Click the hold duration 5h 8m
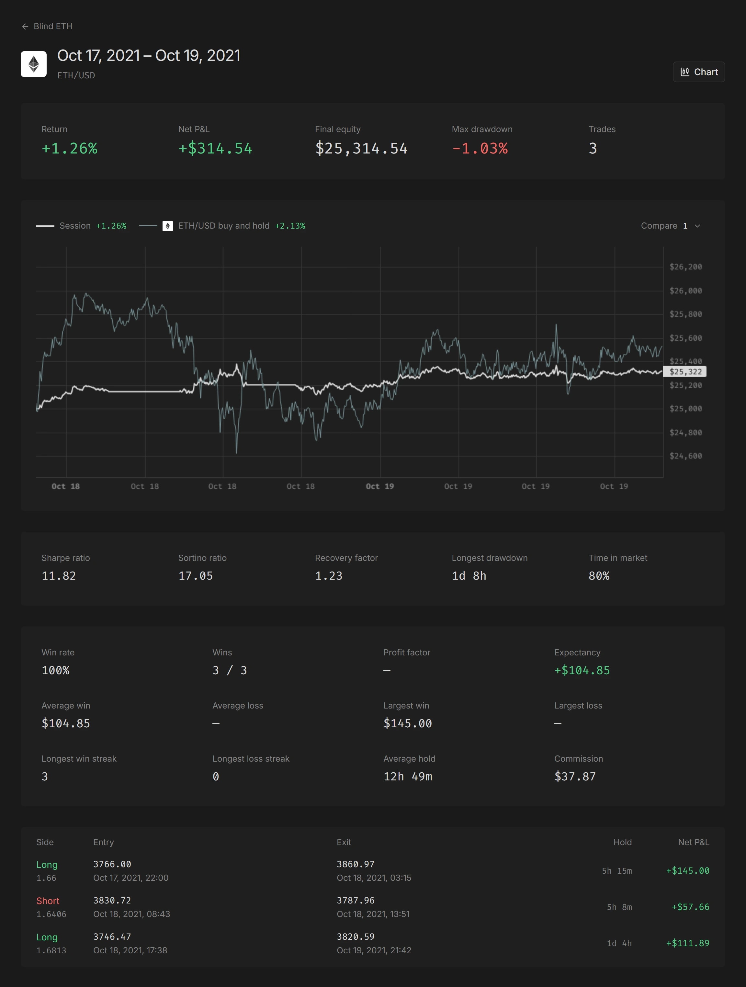746x987 pixels. [x=619, y=907]
